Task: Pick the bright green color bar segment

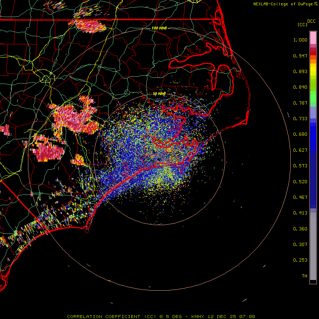Action: (313, 97)
